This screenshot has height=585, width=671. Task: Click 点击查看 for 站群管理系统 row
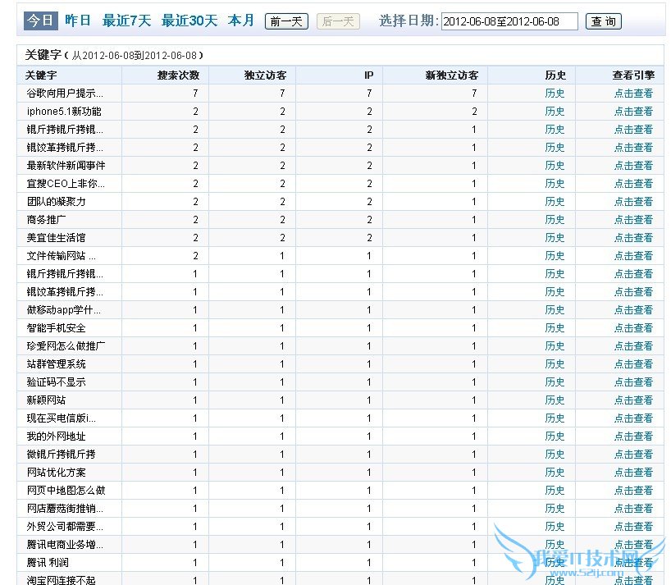pyautogui.click(x=633, y=364)
